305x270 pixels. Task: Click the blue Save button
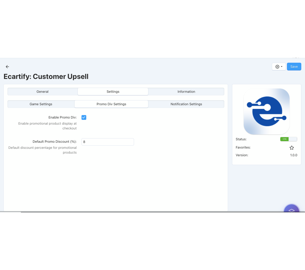click(x=294, y=67)
